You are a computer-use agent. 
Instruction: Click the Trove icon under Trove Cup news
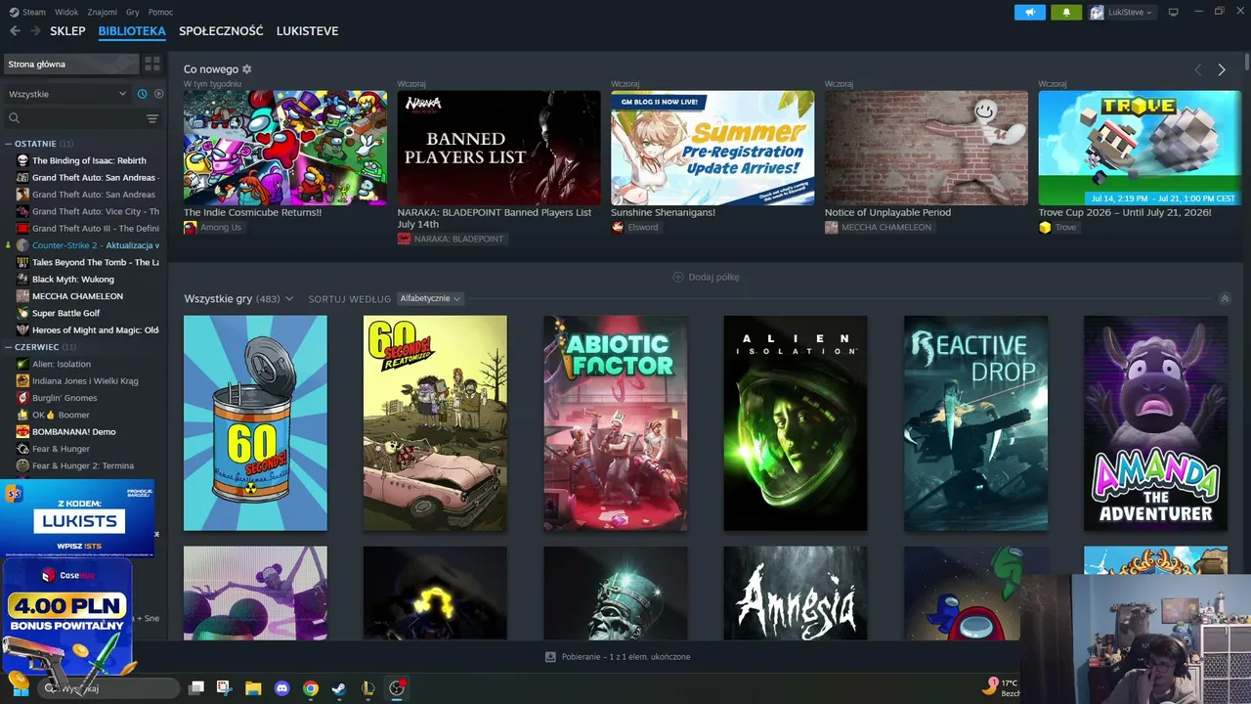[x=1045, y=227]
